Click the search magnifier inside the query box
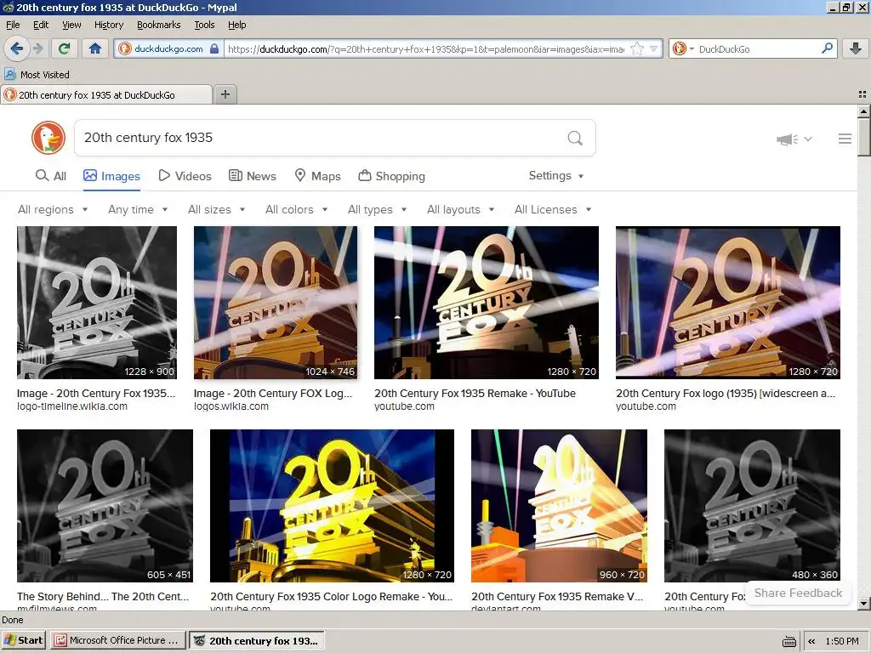The height and width of the screenshot is (653, 871). click(575, 138)
